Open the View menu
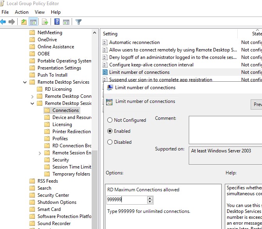The height and width of the screenshot is (229, 262). tap(40, 12)
